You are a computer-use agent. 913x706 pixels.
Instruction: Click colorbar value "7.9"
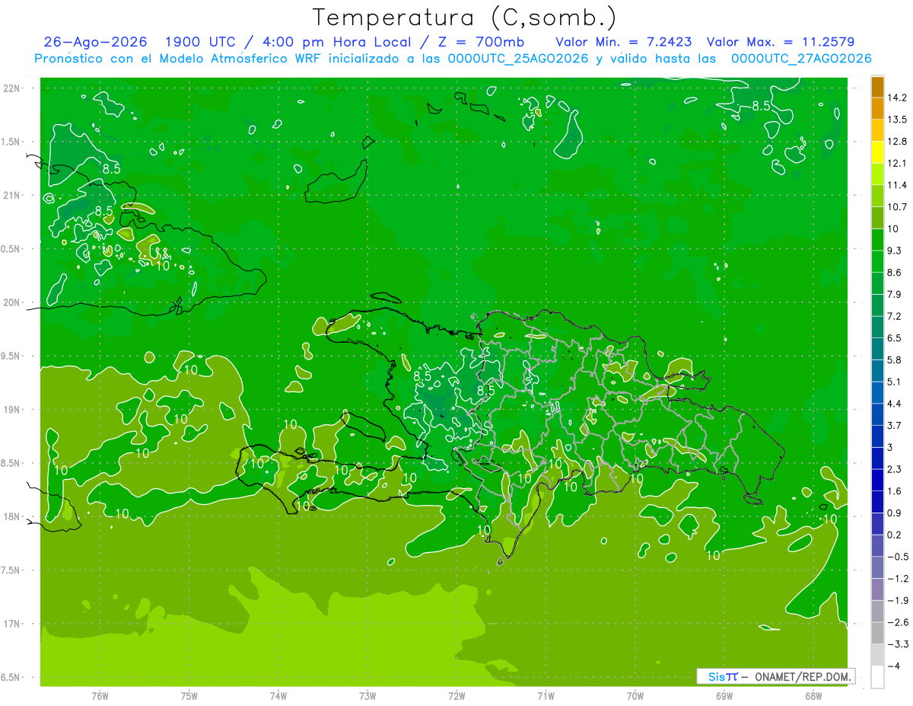point(895,295)
